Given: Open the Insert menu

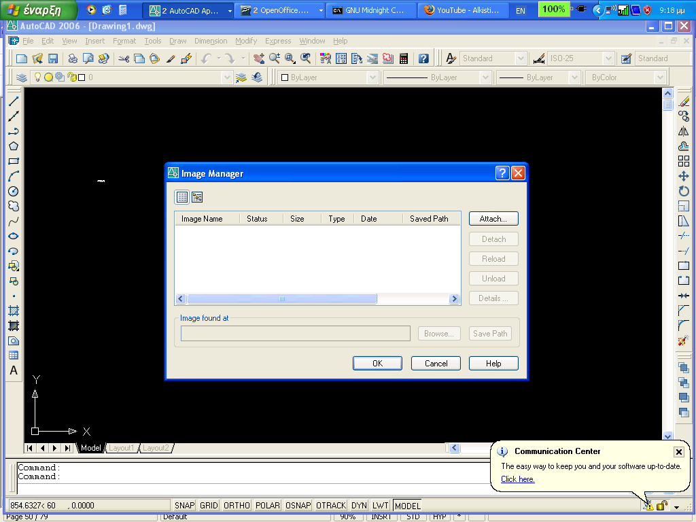Looking at the screenshot, I should (95, 41).
